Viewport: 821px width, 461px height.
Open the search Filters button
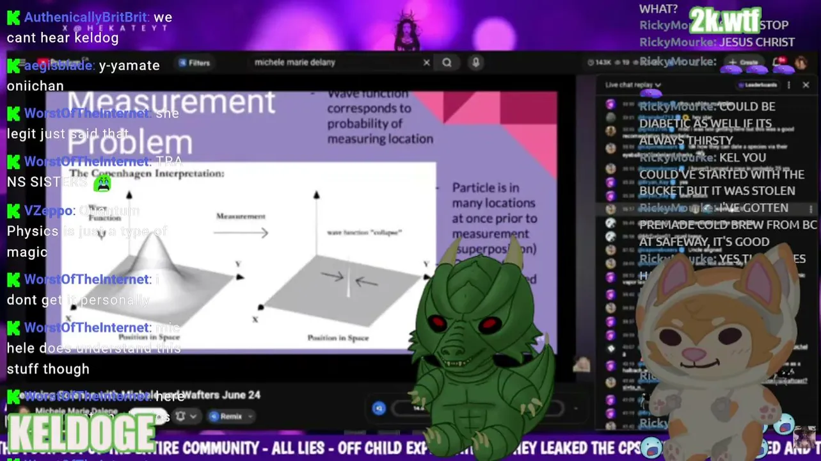[194, 63]
